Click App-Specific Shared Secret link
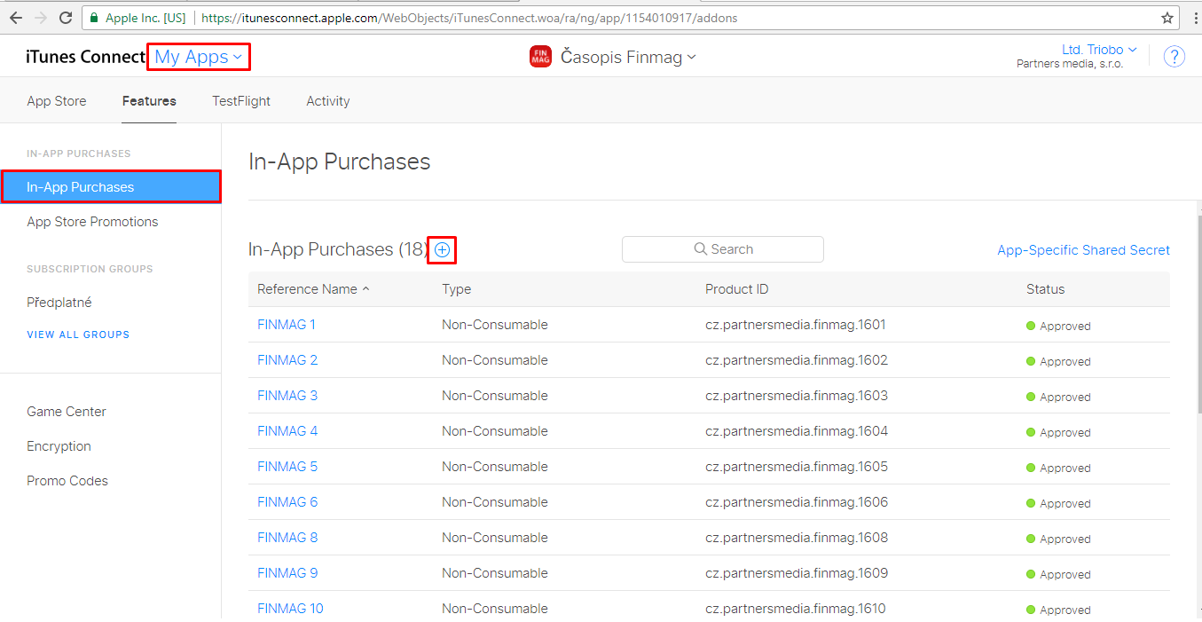 coord(1083,250)
